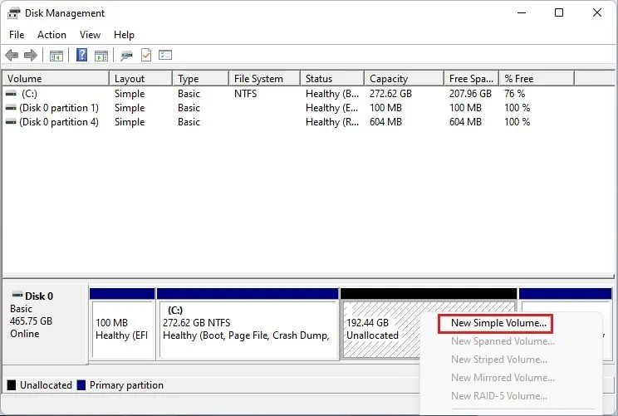Image resolution: width=618 pixels, height=416 pixels.
Task: Open the Help menu
Action: click(x=124, y=35)
